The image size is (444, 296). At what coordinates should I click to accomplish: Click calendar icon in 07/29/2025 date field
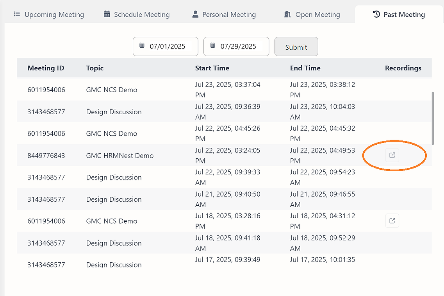213,45
